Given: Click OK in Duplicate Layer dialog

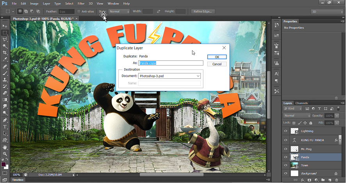Looking at the screenshot, I should pos(217,57).
